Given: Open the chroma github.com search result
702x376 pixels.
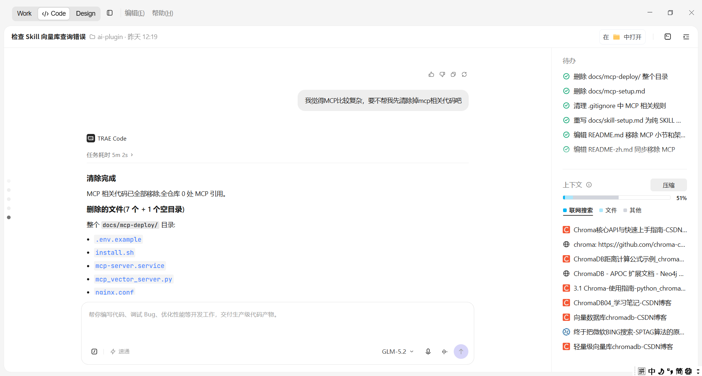Looking at the screenshot, I should (x=624, y=245).
